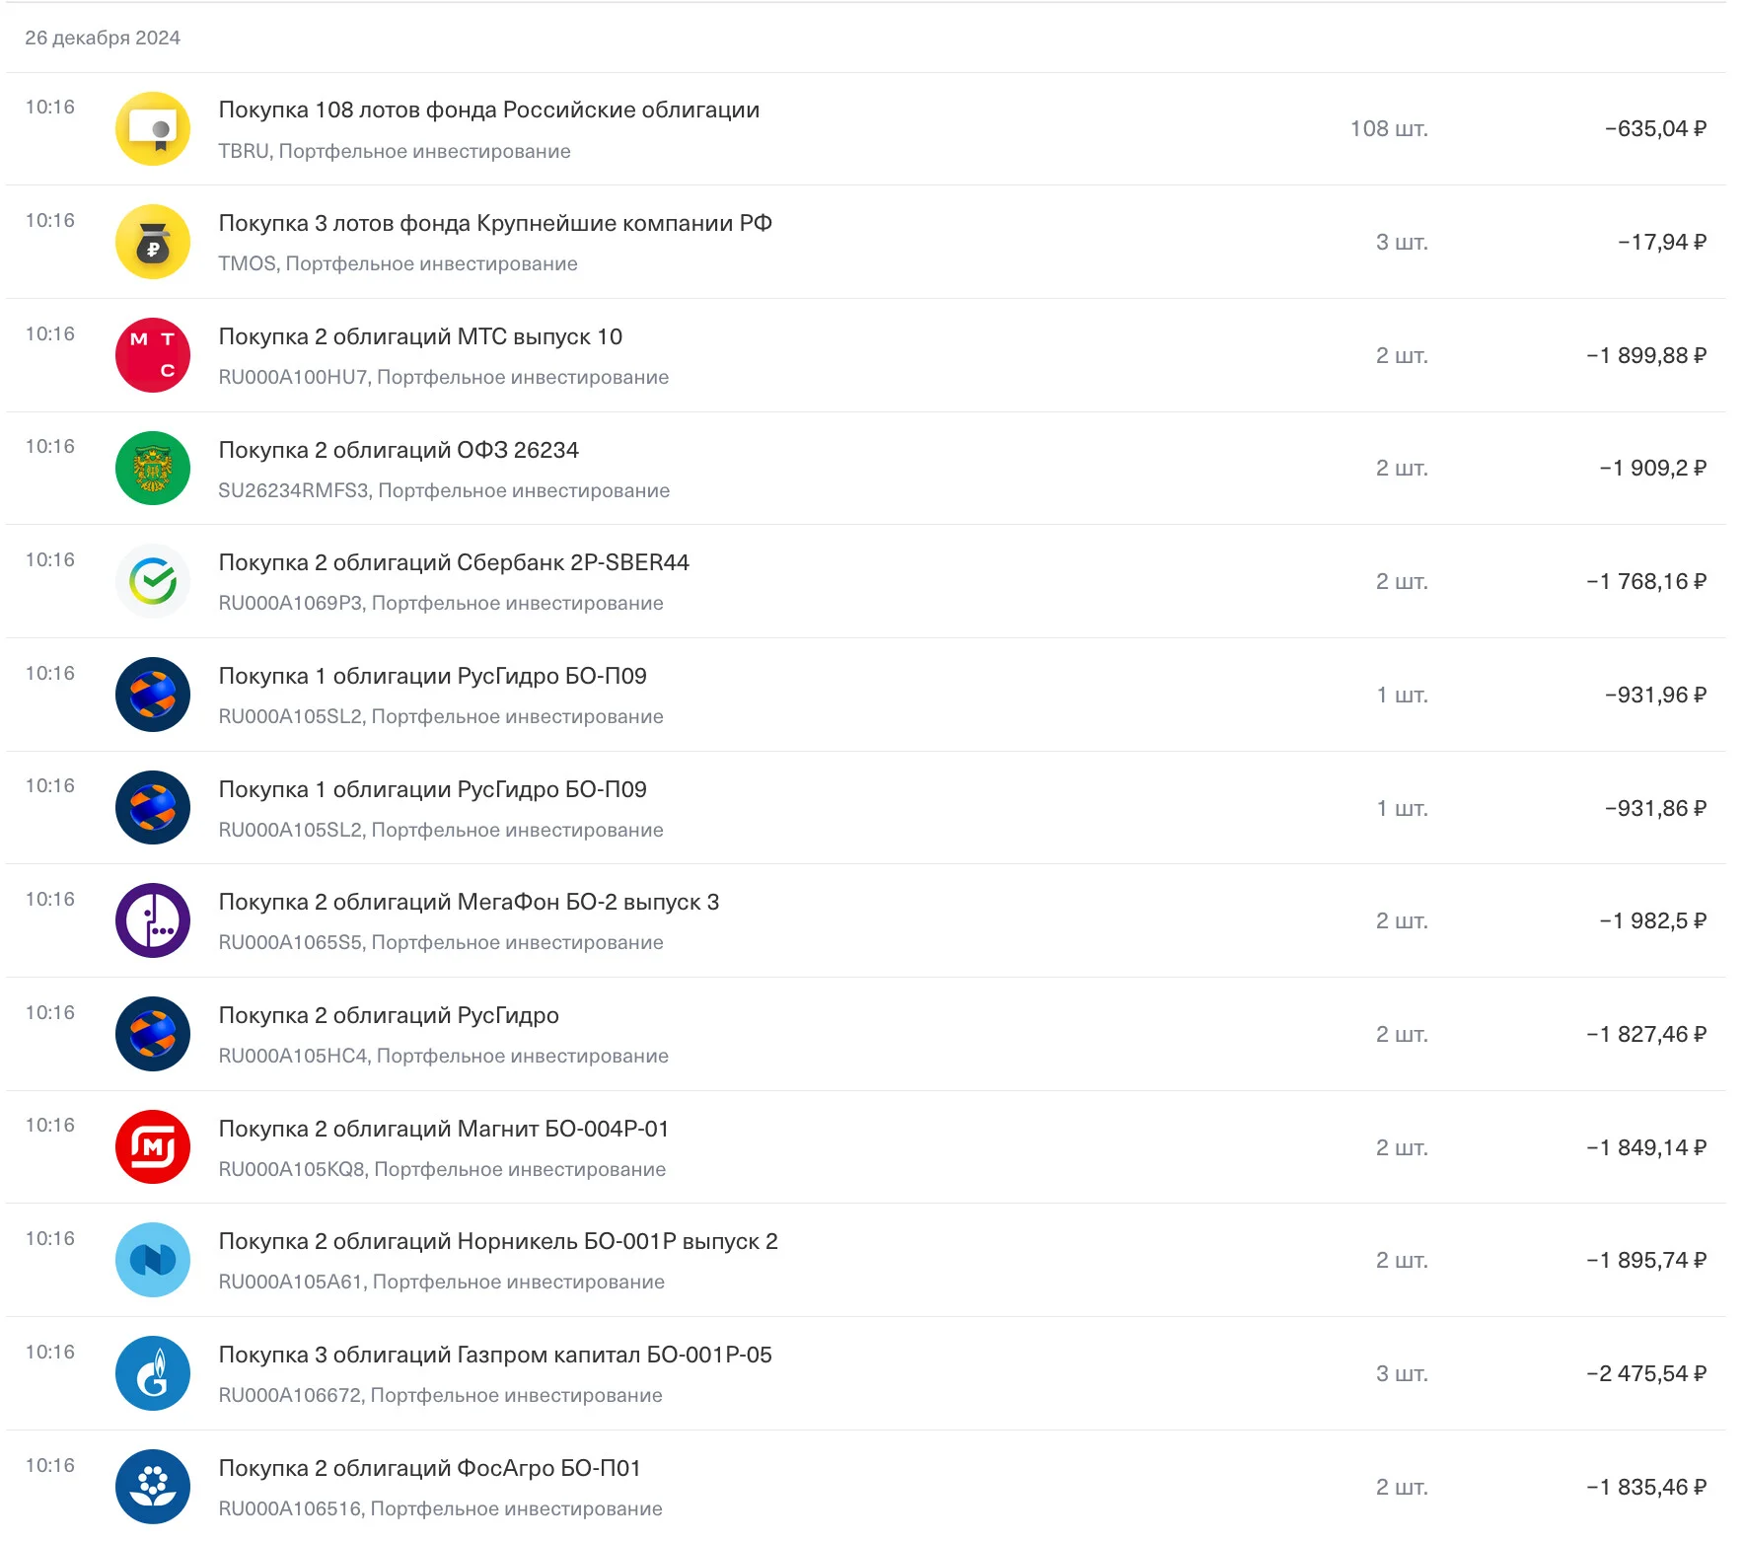Click the light-blue Норникель logo icon
The height and width of the screenshot is (1541, 1744).
click(x=153, y=1260)
